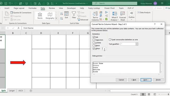Select the Stocks data type
Viewport: 170px width, 96px height.
click(x=40, y=16)
